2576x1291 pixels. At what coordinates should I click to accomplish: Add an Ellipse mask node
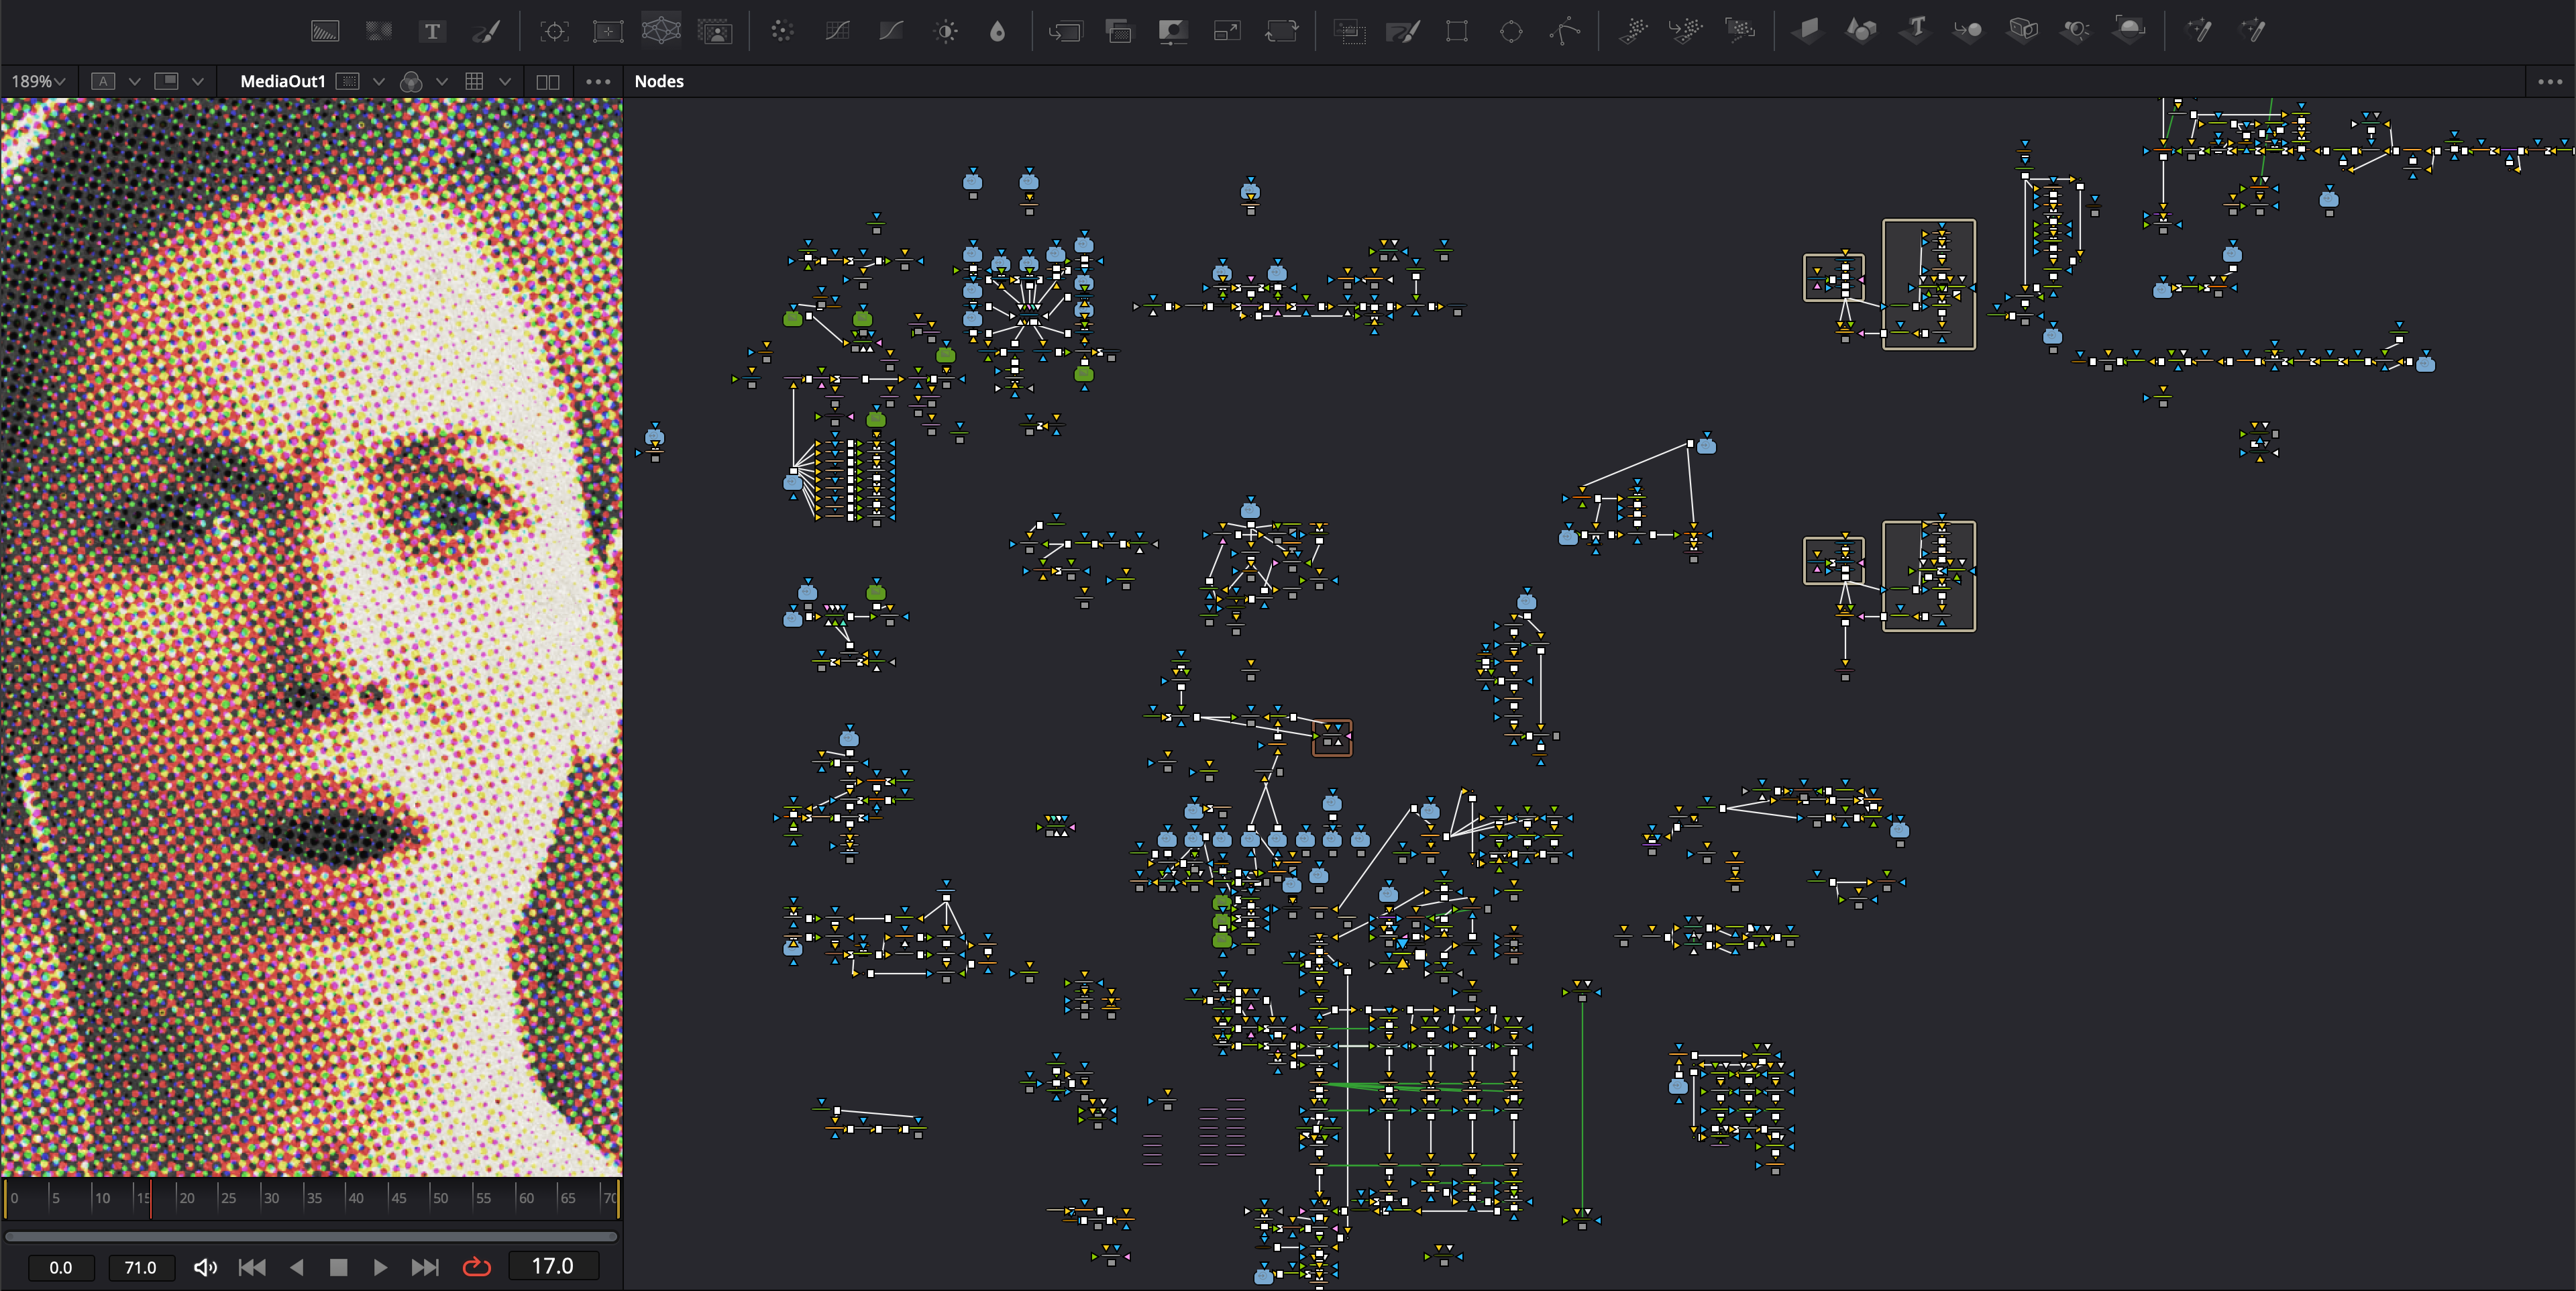click(1511, 31)
